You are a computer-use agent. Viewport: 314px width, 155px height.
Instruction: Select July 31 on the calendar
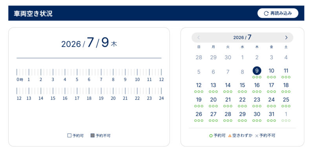tap(271, 114)
